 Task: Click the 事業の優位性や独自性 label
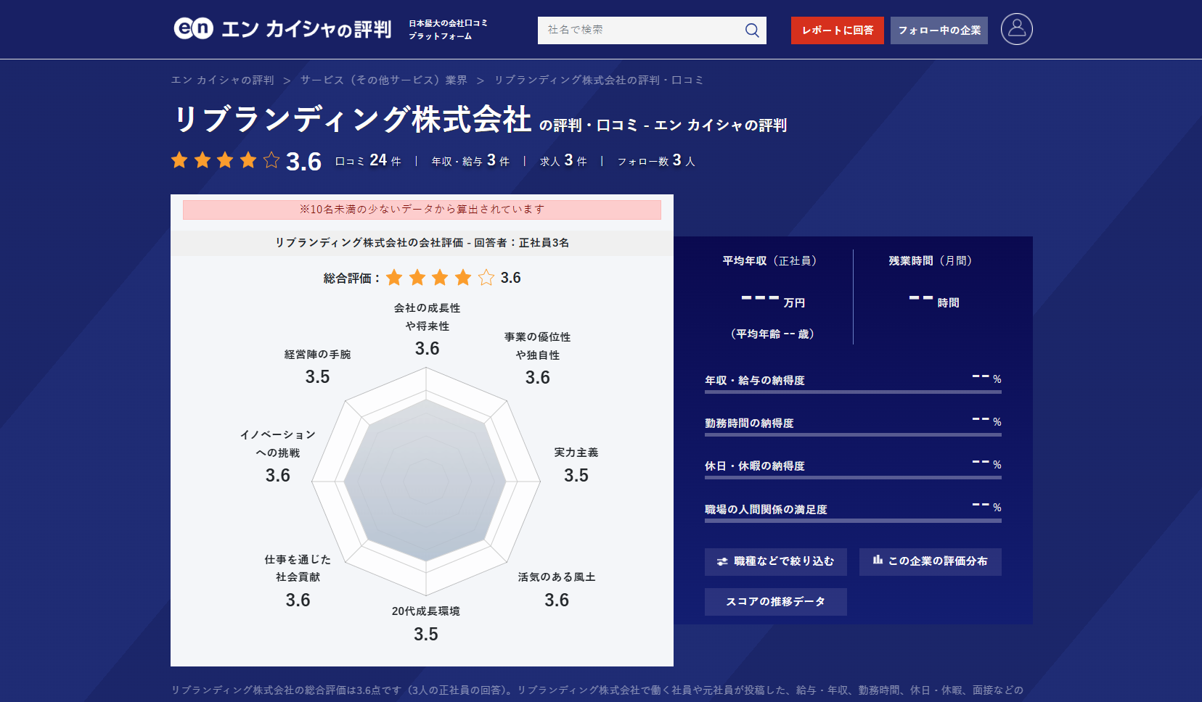pyautogui.click(x=537, y=346)
